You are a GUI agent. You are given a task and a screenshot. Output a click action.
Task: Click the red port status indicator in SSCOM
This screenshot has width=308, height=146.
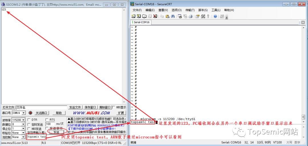(30, 113)
